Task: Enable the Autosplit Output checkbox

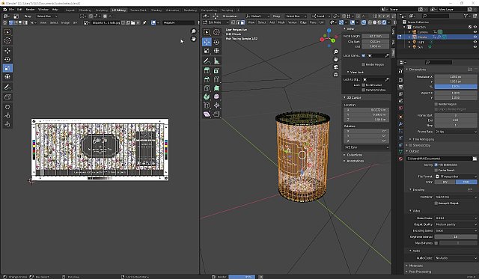Action: tap(436, 203)
